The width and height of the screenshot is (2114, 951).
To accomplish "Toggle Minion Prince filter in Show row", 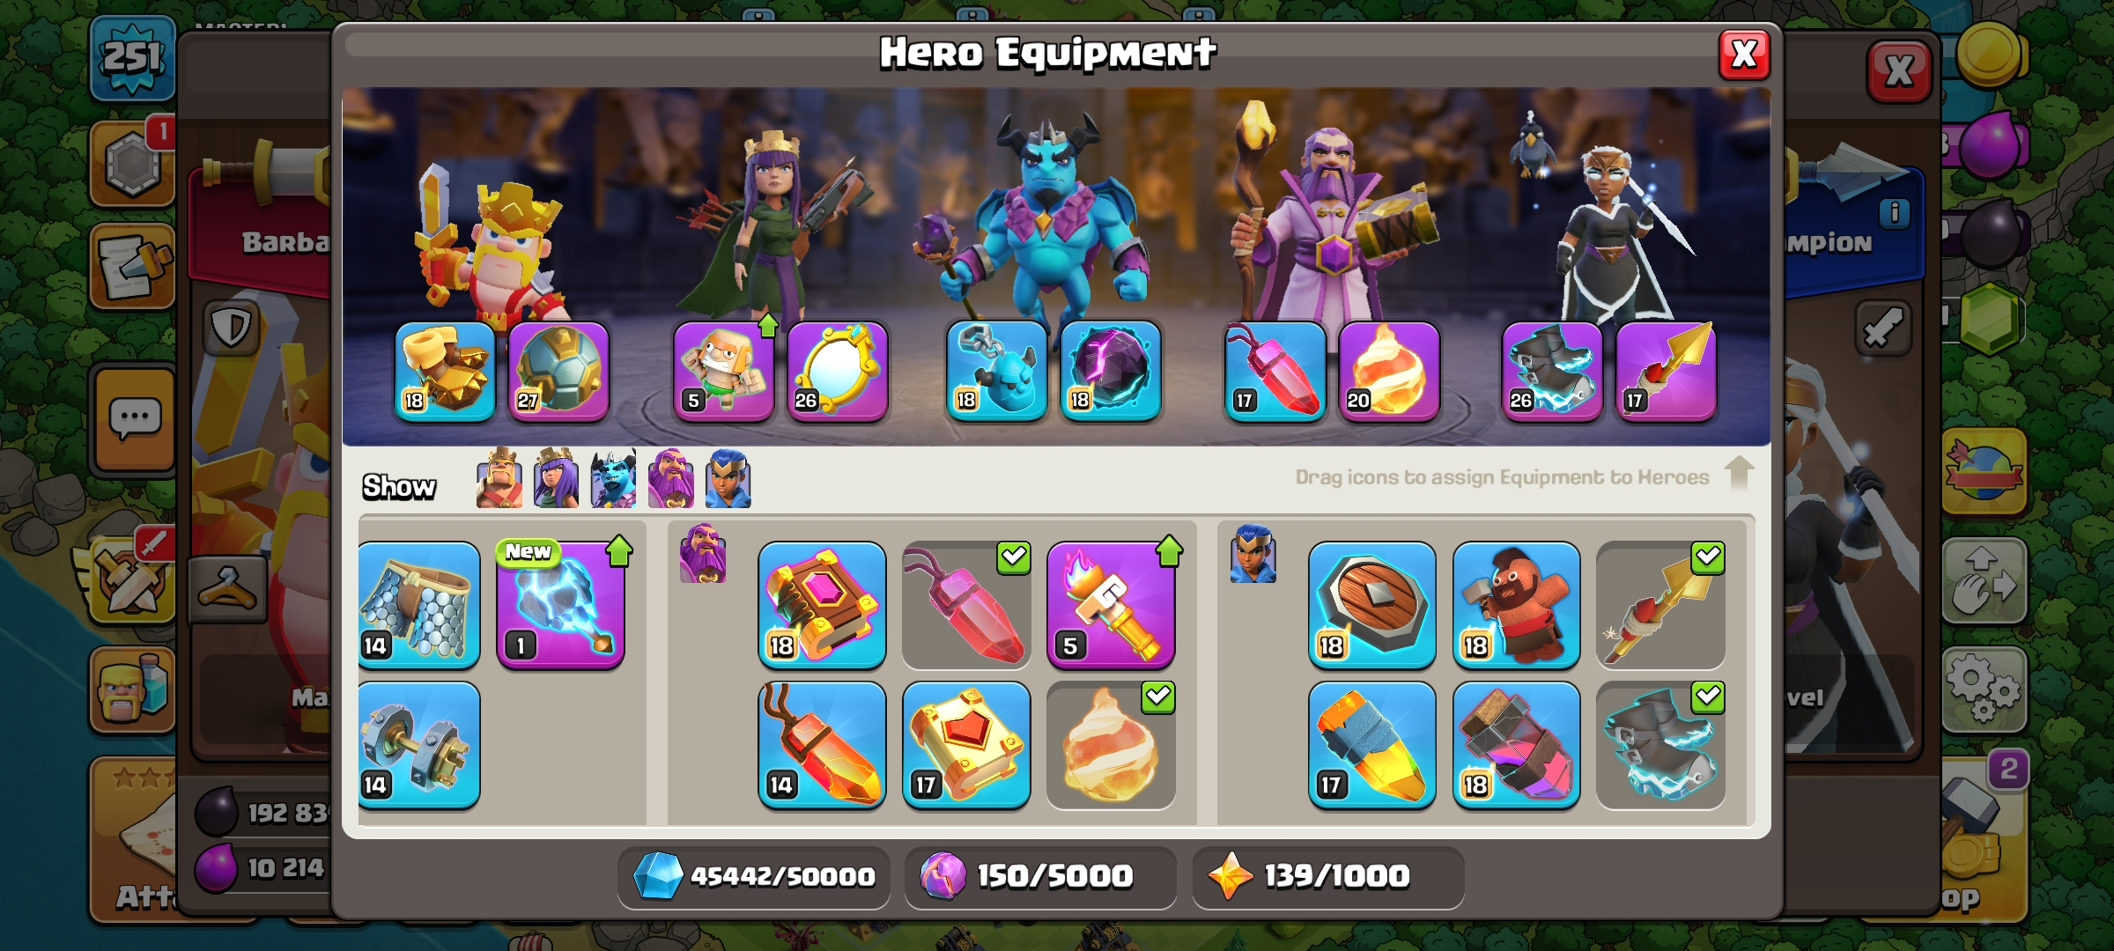I will (614, 478).
